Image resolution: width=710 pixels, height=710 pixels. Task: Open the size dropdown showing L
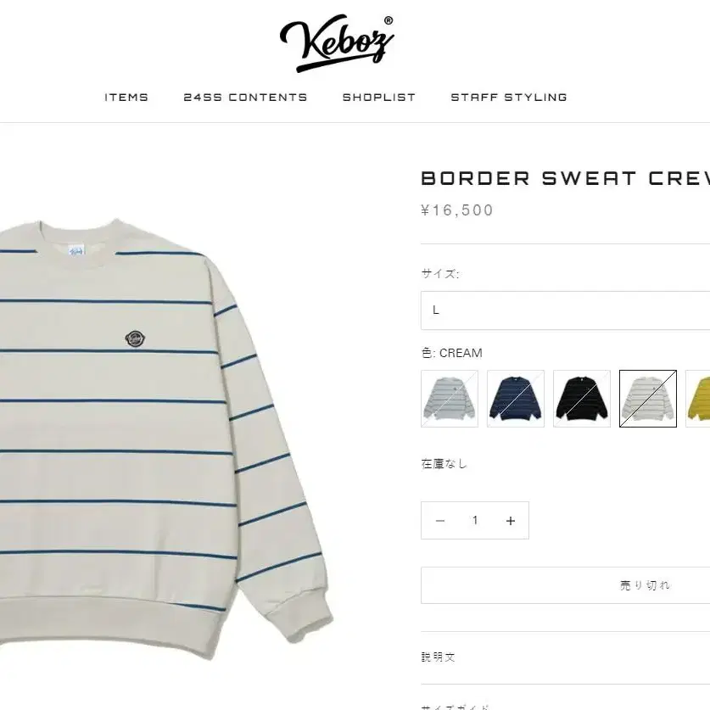tap(565, 310)
